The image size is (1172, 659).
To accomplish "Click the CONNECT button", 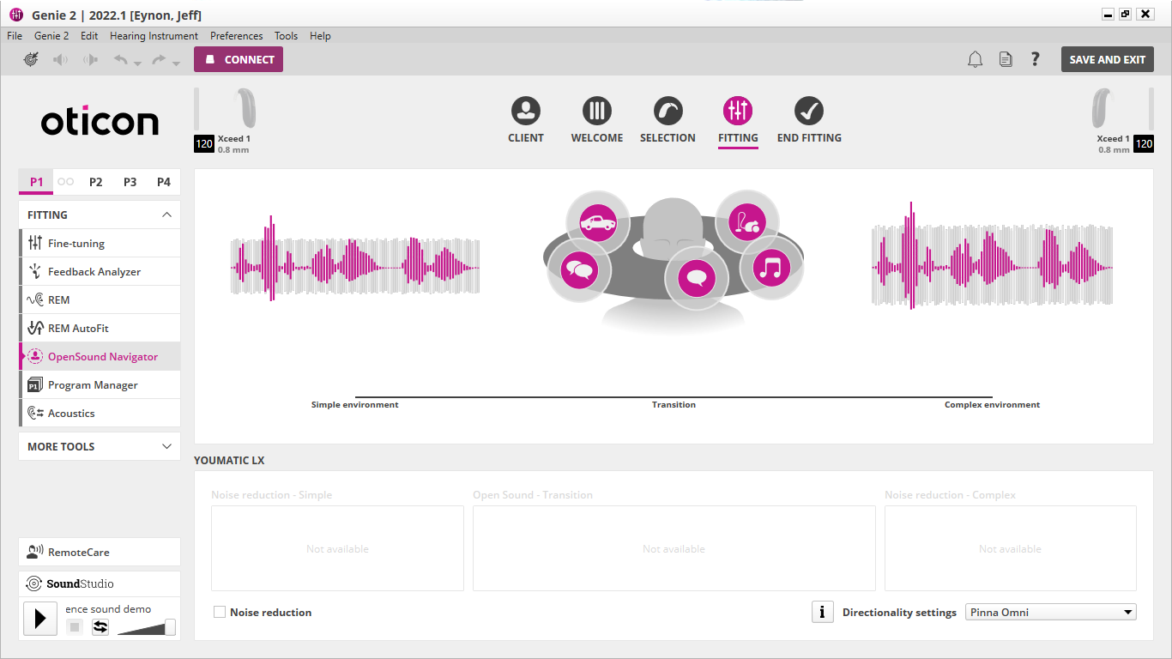I will (239, 59).
